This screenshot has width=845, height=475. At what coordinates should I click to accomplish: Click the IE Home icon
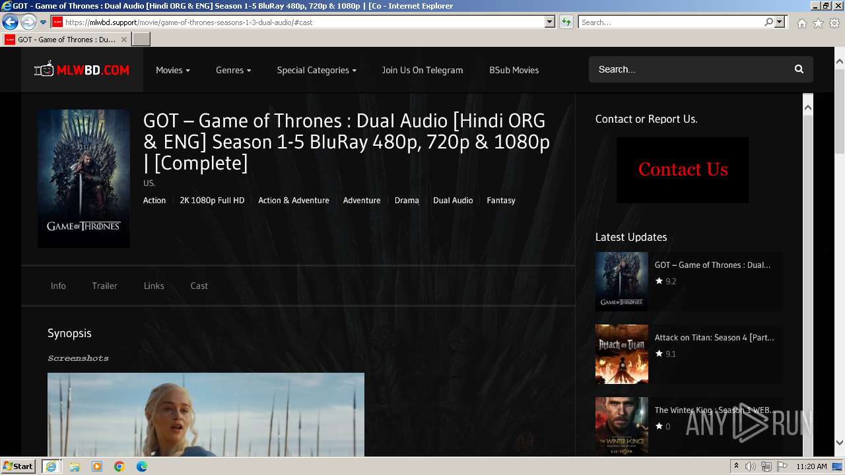tap(801, 23)
